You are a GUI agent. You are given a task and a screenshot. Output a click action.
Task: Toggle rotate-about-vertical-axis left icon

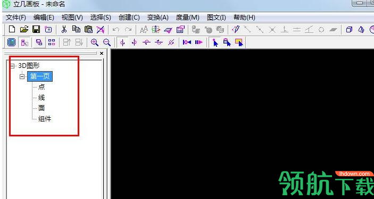tap(122, 42)
